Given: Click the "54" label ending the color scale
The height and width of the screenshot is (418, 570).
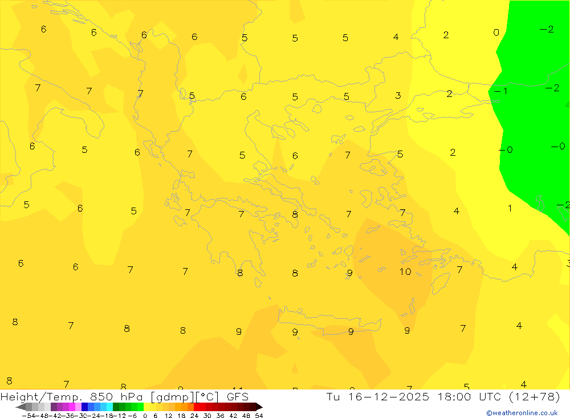Looking at the screenshot, I should tap(259, 416).
